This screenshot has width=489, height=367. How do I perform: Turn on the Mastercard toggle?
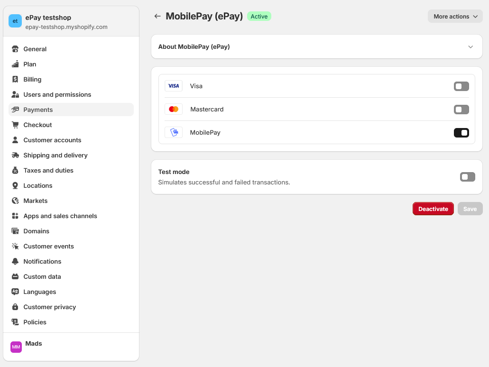coord(461,110)
